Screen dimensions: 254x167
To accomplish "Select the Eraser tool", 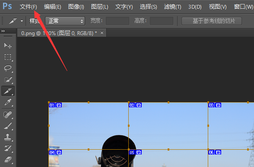I will point(8,160).
